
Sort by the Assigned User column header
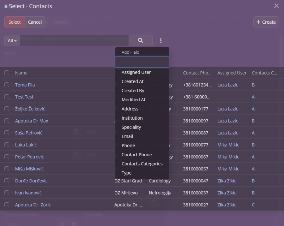[232, 73]
